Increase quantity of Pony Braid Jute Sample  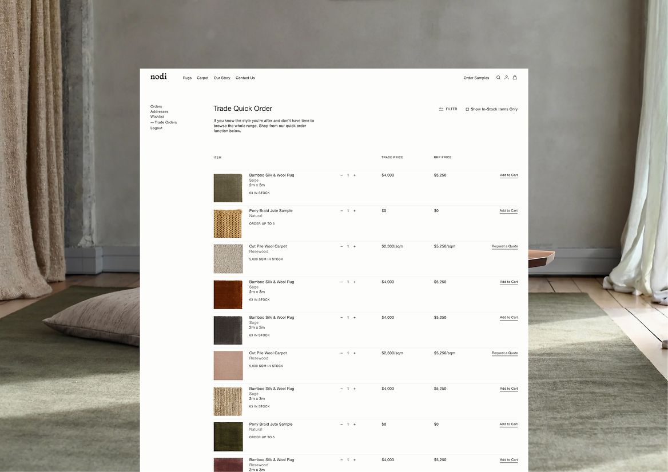[355, 211]
